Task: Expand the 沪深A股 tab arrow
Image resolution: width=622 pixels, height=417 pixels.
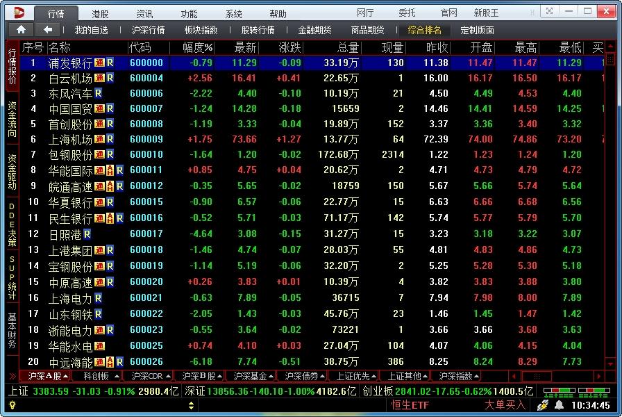Action: pos(66,376)
